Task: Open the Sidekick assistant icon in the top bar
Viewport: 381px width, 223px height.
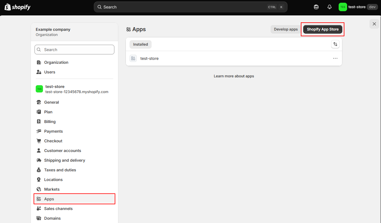Action: point(316,7)
